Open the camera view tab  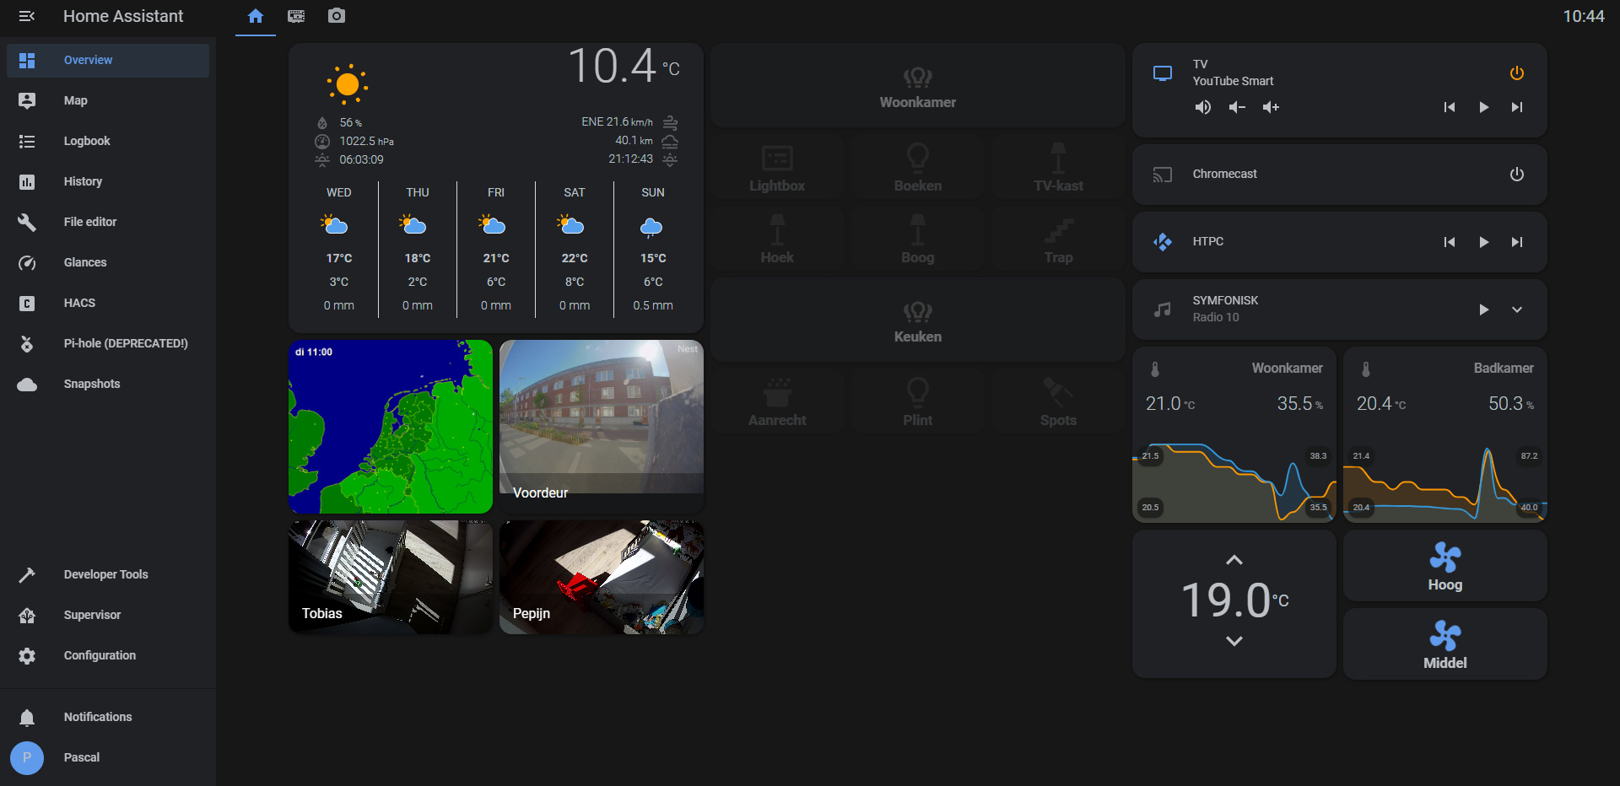(337, 16)
